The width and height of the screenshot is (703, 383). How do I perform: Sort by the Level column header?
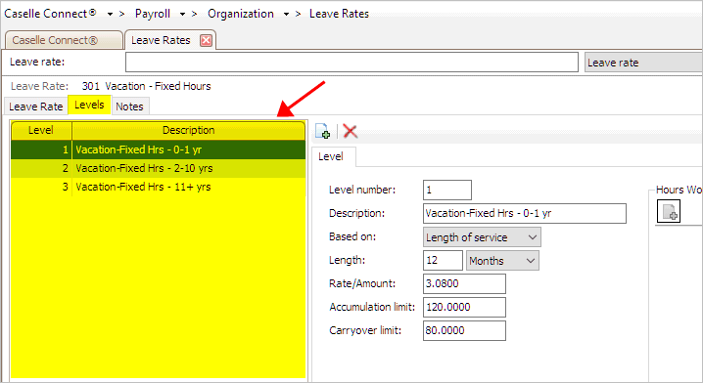pos(41,130)
